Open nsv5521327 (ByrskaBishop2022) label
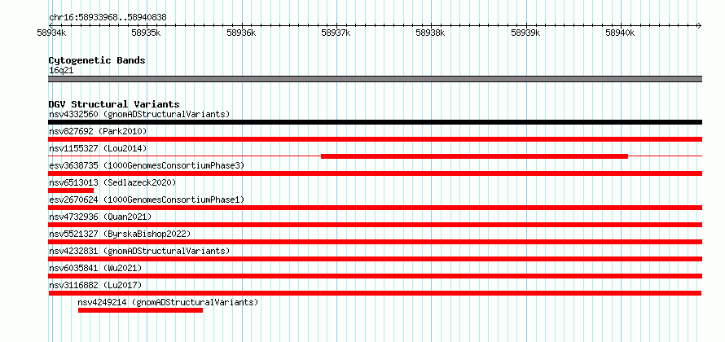This screenshot has height=342, width=725. coord(120,234)
